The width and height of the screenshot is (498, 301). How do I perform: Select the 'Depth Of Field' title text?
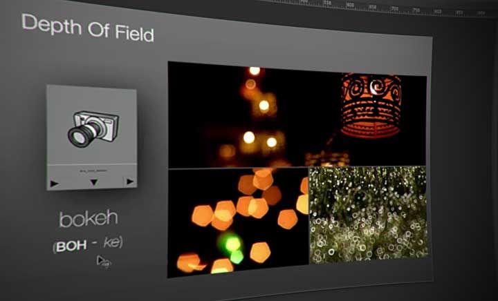88,28
